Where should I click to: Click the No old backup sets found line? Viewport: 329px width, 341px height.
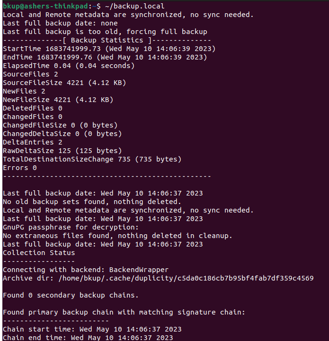pos(92,202)
